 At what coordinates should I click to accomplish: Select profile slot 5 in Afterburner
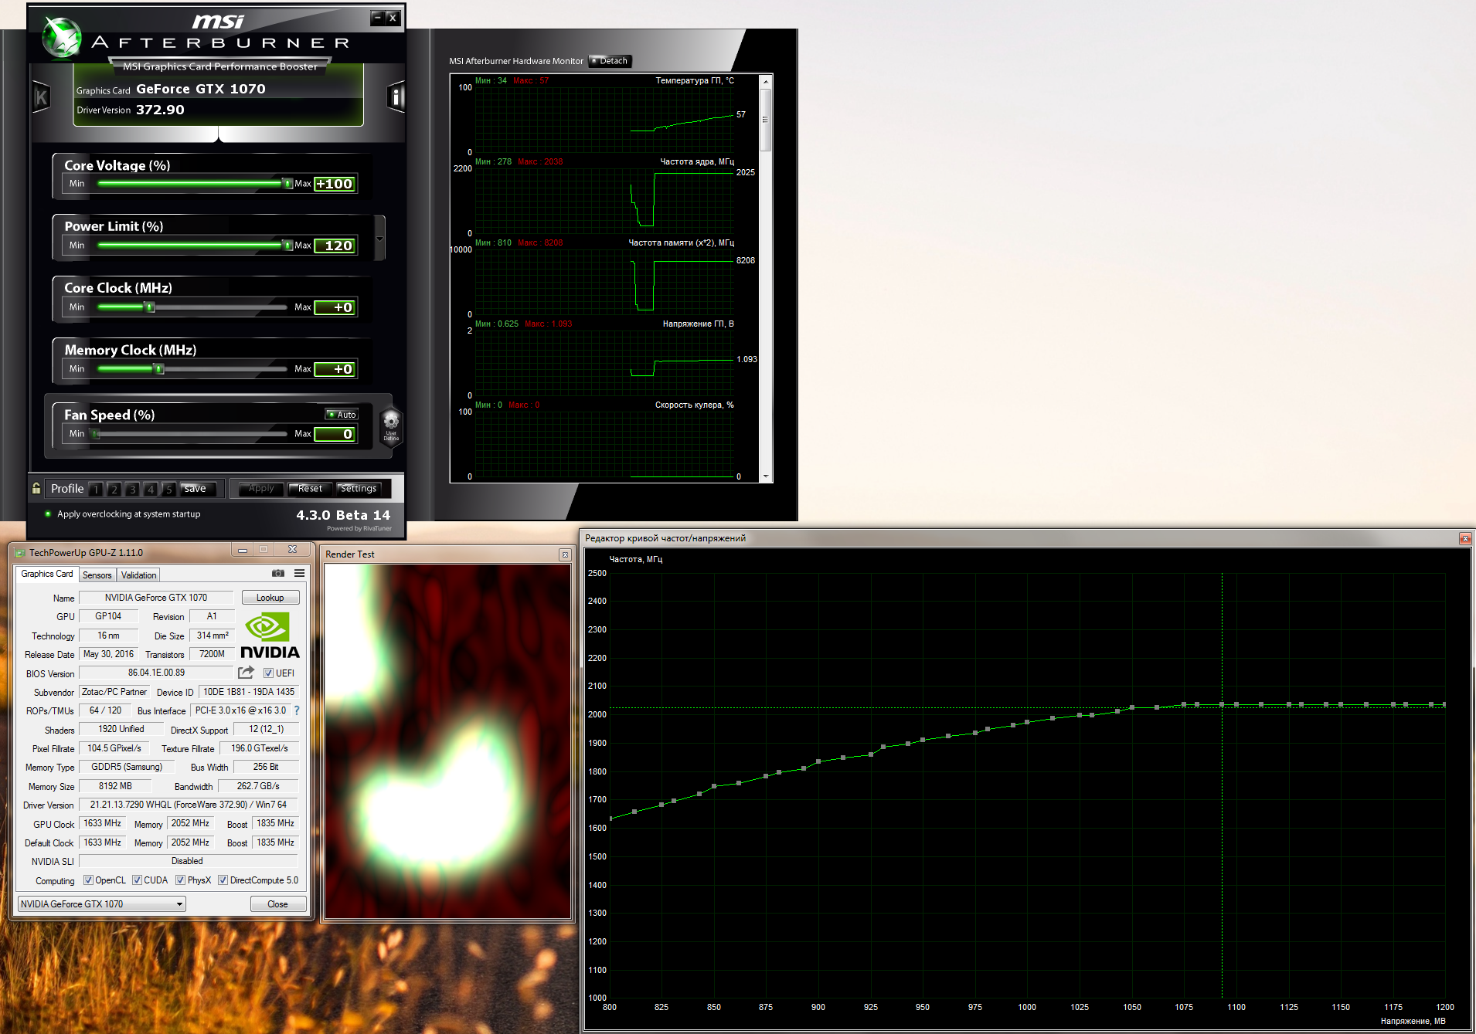(169, 489)
